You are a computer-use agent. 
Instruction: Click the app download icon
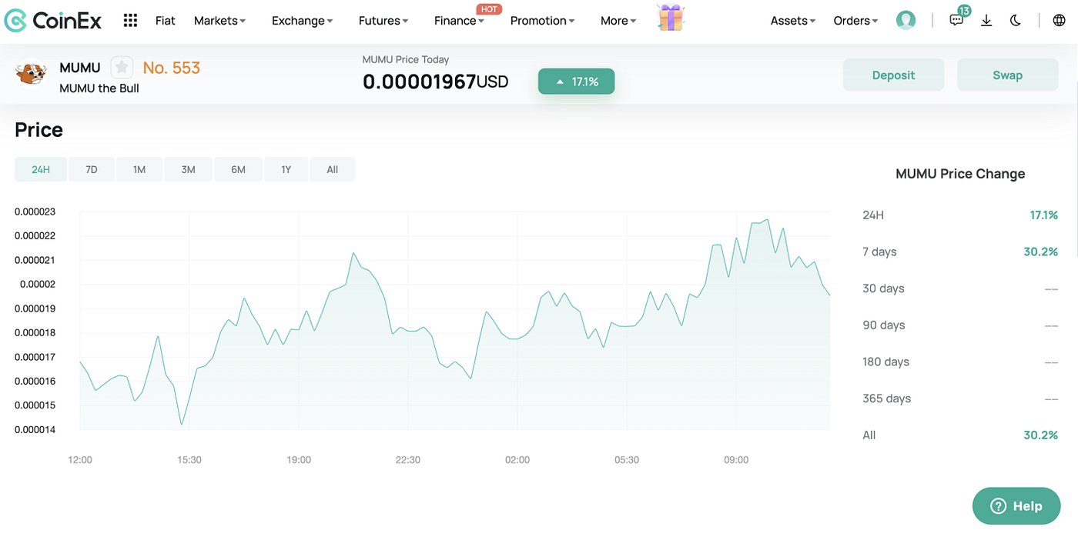click(x=986, y=20)
